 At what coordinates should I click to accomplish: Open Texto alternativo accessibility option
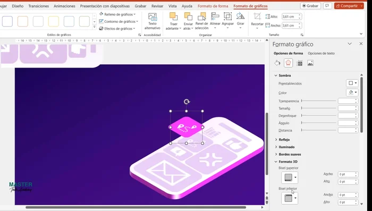click(153, 21)
